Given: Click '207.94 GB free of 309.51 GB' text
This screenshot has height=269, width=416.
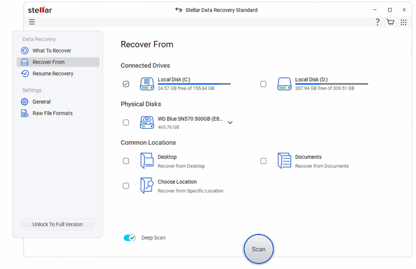Looking at the screenshot, I should [x=325, y=88].
